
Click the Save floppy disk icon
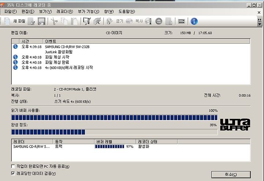(41, 21)
